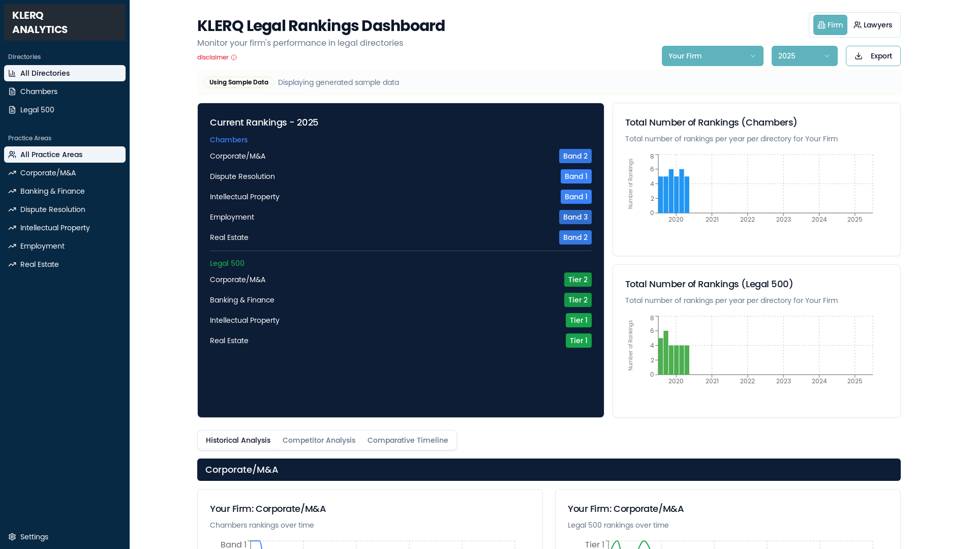976x549 pixels.
Task: Click the people icon on Lawyers toggle
Action: [858, 25]
